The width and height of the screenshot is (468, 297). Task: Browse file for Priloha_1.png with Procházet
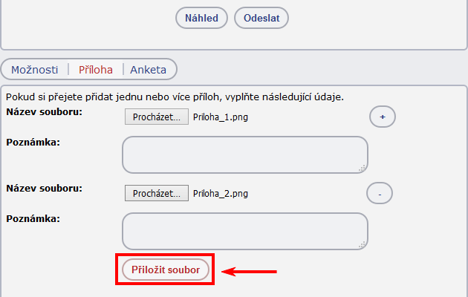click(157, 117)
